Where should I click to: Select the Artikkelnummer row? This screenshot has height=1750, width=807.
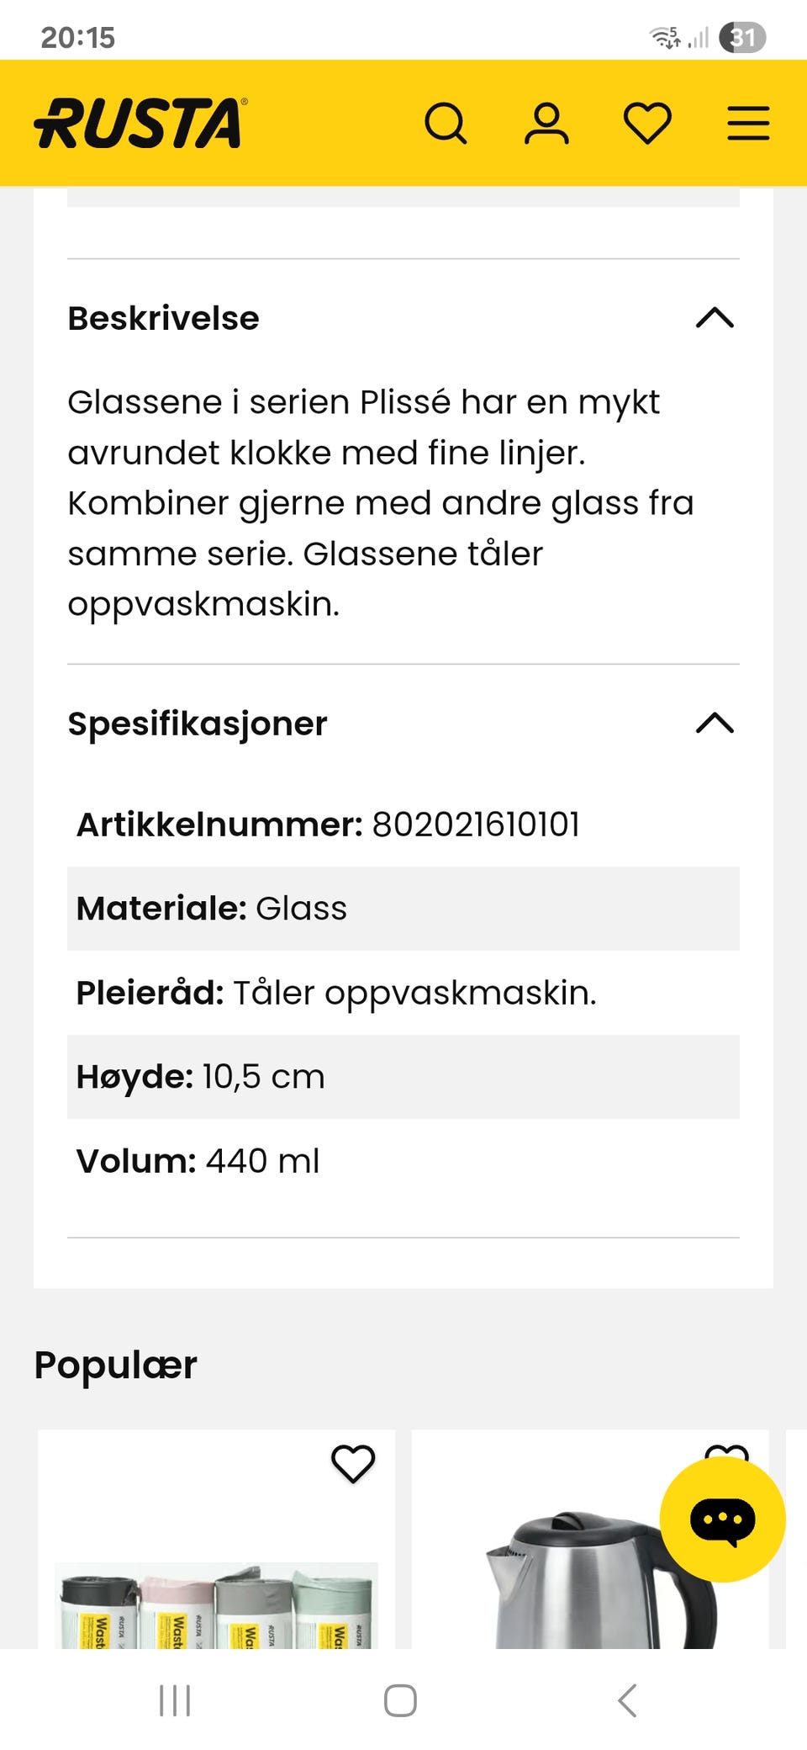click(x=403, y=825)
